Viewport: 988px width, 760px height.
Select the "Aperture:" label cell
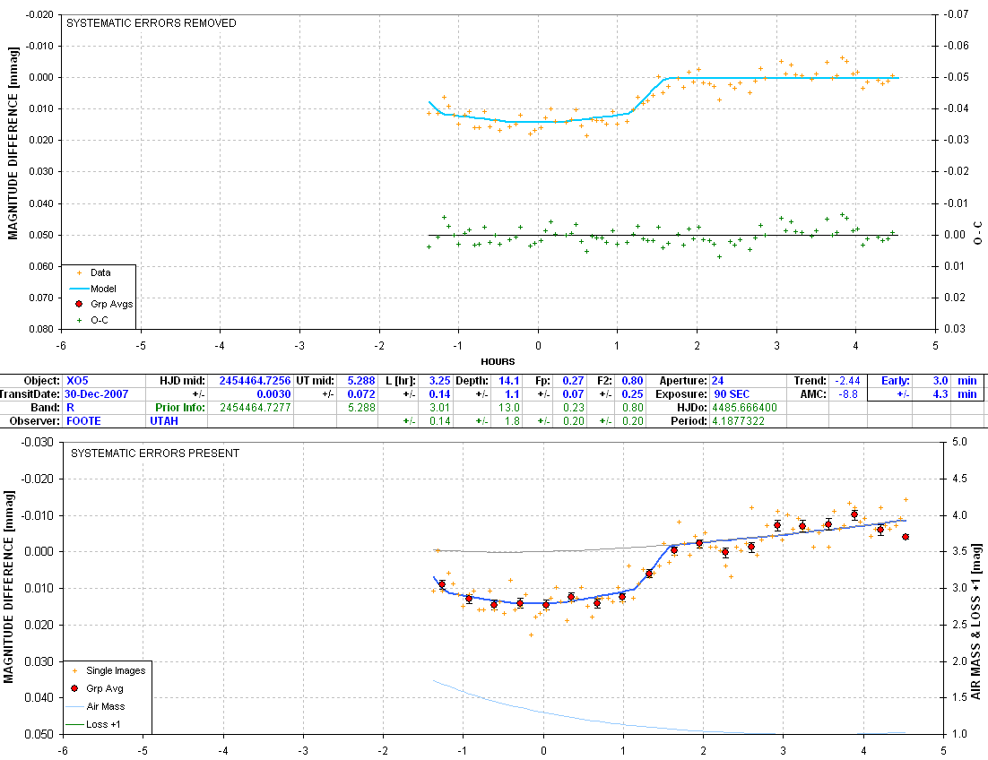(x=683, y=381)
